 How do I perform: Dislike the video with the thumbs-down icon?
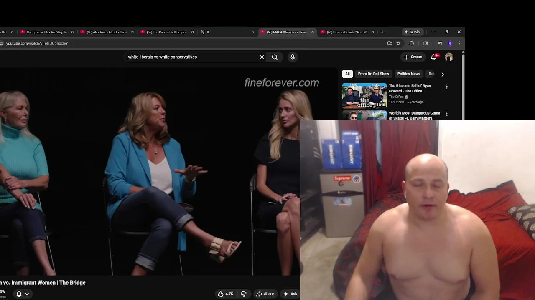coord(244,294)
